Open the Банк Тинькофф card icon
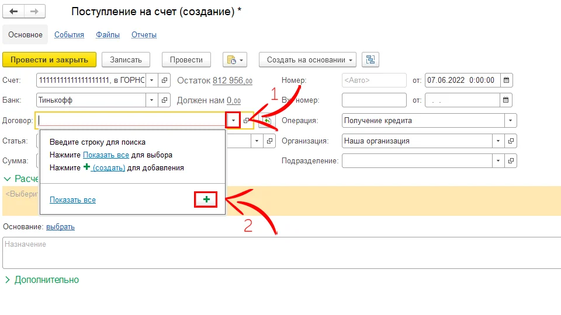561x315 pixels. [x=164, y=100]
